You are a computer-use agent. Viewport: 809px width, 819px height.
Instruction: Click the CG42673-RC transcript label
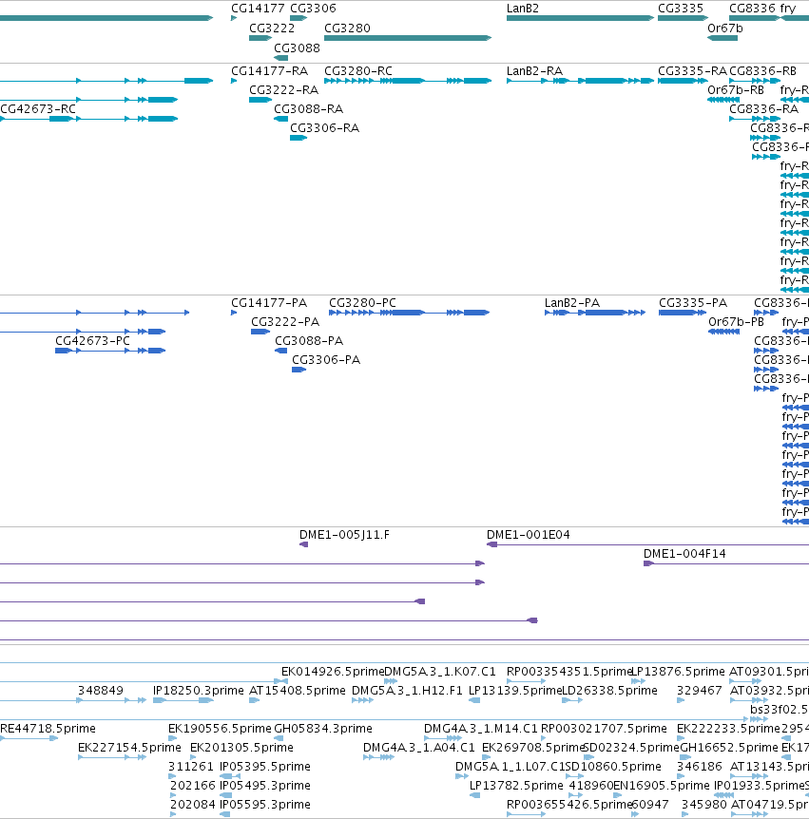click(38, 108)
